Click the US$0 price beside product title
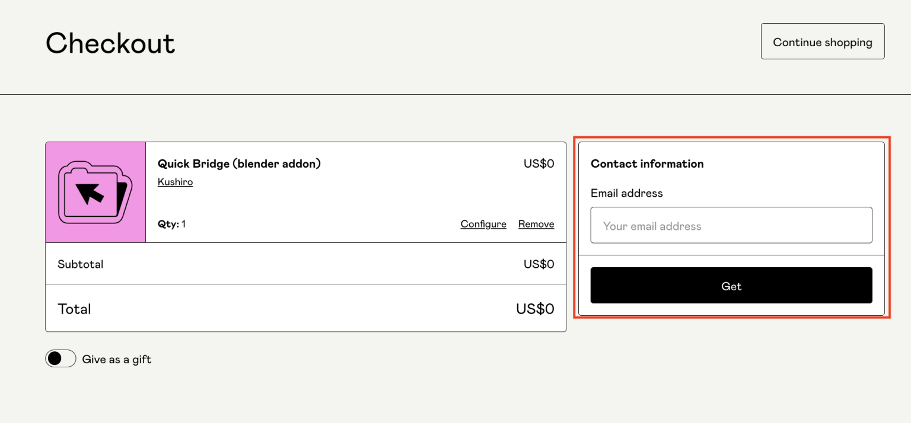The image size is (911, 423). 538,164
